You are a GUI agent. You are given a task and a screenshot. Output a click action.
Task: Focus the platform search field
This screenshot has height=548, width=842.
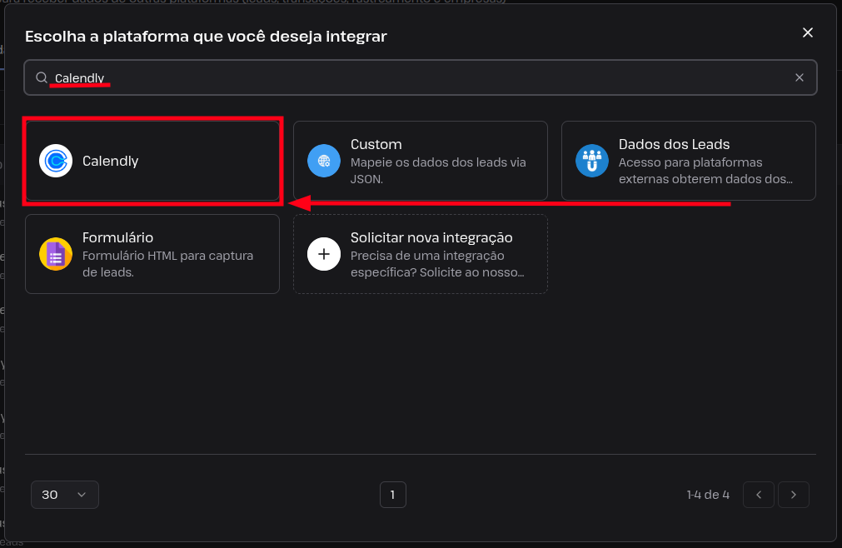click(421, 77)
